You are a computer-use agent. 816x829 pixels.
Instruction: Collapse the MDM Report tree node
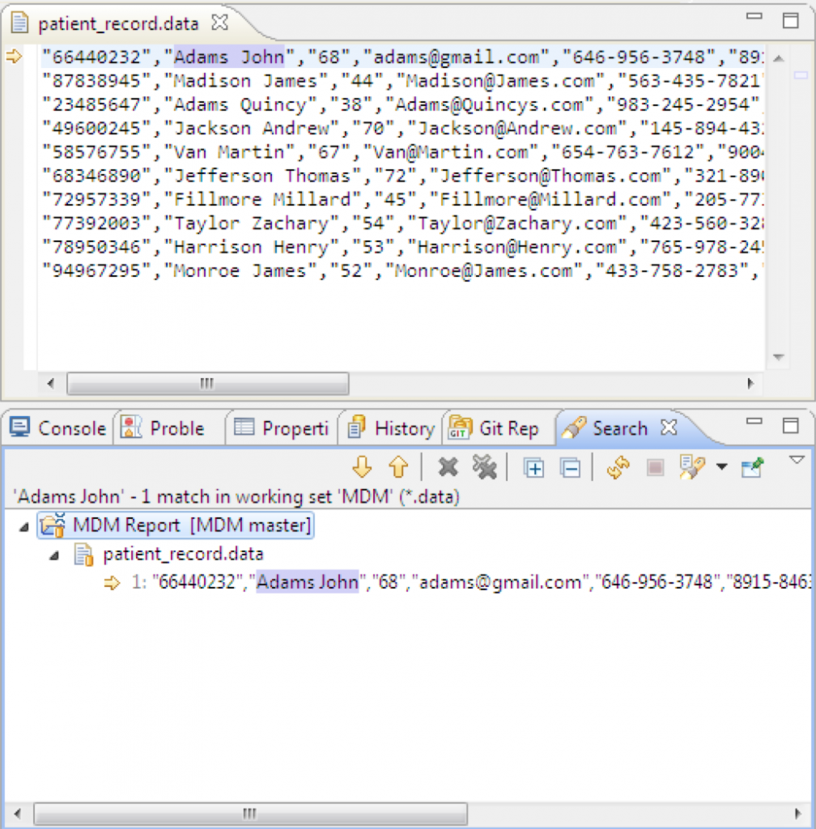(23, 526)
